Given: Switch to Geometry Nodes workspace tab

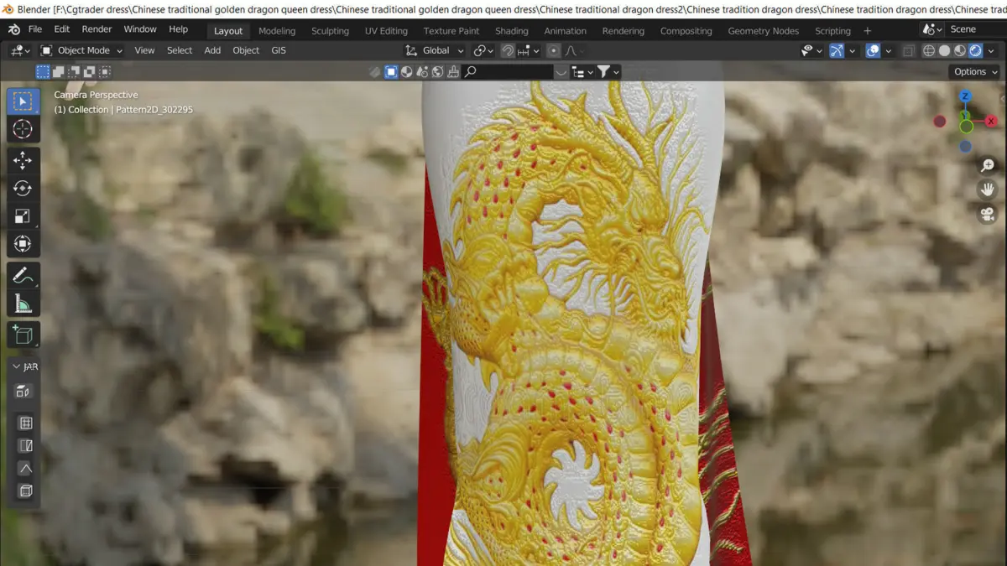Looking at the screenshot, I should [x=764, y=31].
